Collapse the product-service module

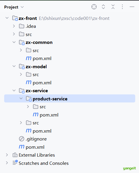[x=21, y=98]
